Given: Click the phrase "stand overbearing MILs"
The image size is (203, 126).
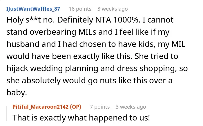Looking at the screenshot, I should 51,32.
